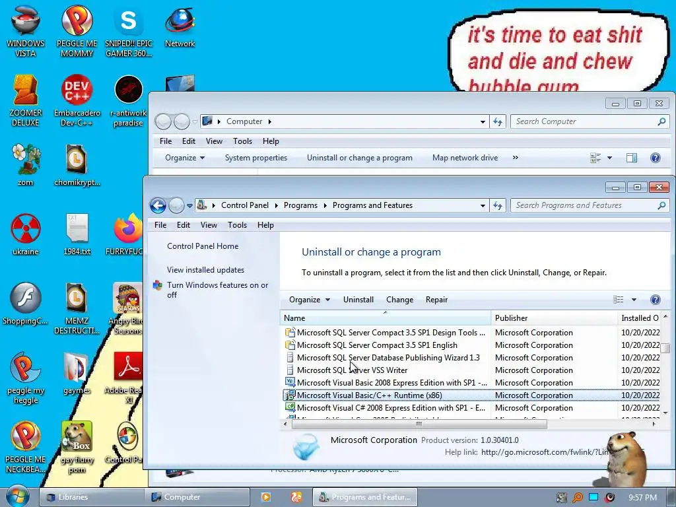Open Help menu in Programs and Features
The width and height of the screenshot is (676, 507).
(x=265, y=225)
